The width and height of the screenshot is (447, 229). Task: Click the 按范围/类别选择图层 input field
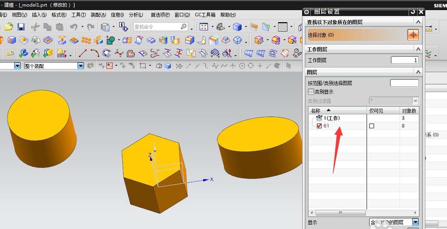coord(404,83)
